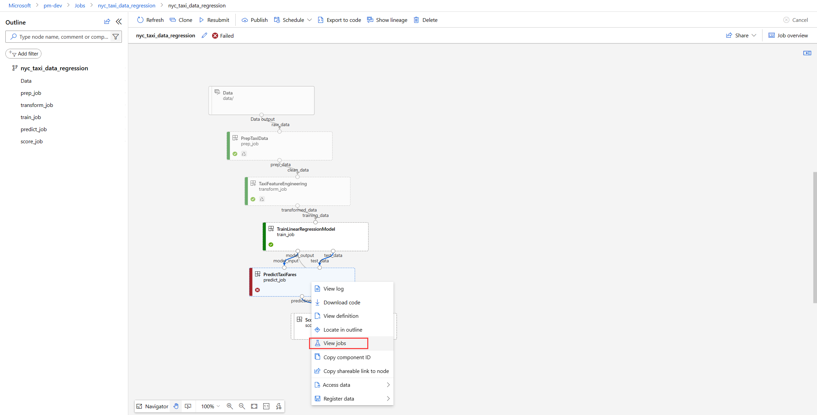Click the vertical canvas scrollbar

[815, 237]
